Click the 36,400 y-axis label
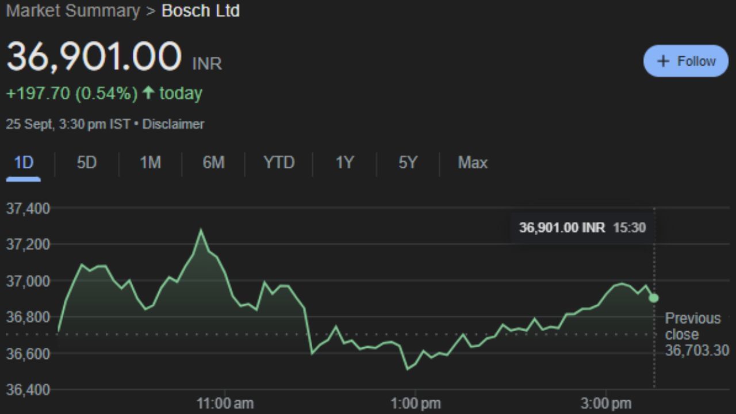736x414 pixels. pos(28,390)
